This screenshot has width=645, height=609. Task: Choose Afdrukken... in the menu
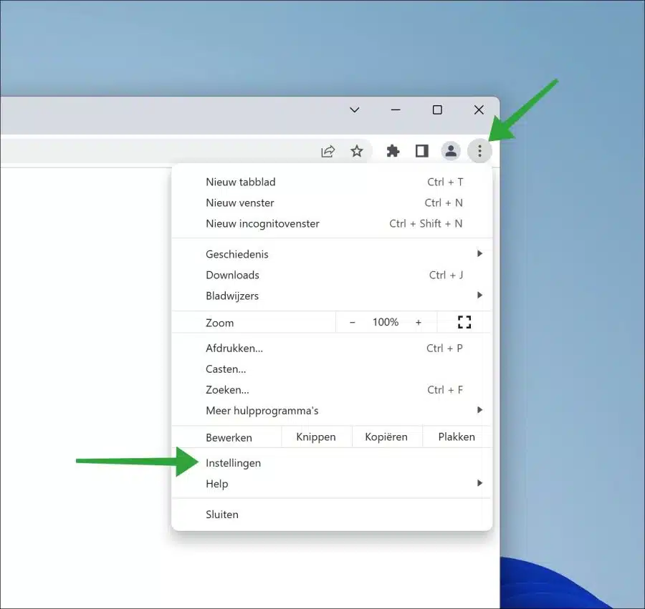(332, 349)
